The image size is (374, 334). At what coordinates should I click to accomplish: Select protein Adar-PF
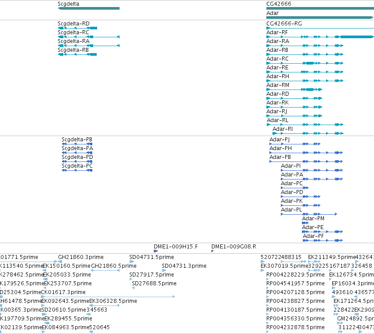[313, 236]
